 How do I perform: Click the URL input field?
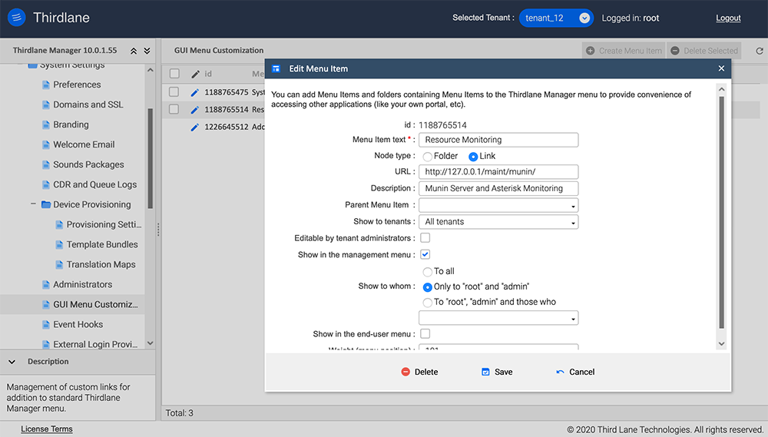click(x=498, y=172)
